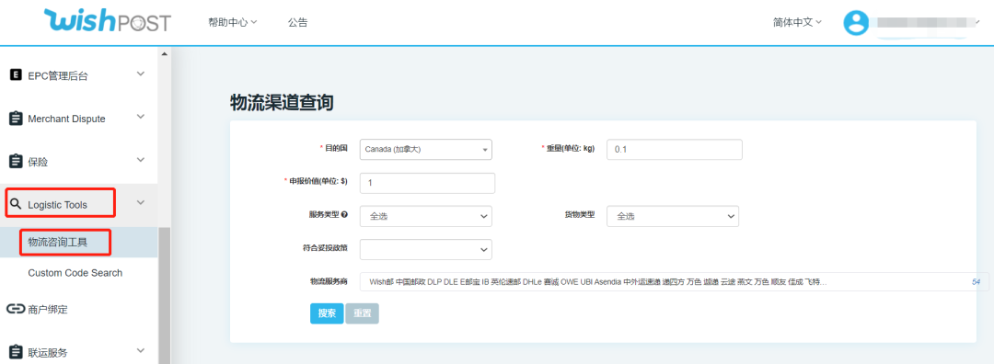Click the 重量 input field

(675, 150)
